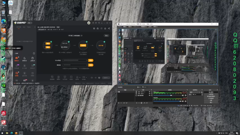Click Studio Mode in the OBS controls panel
Image resolution: width=240 pixels, height=135 pixels.
(x=211, y=98)
